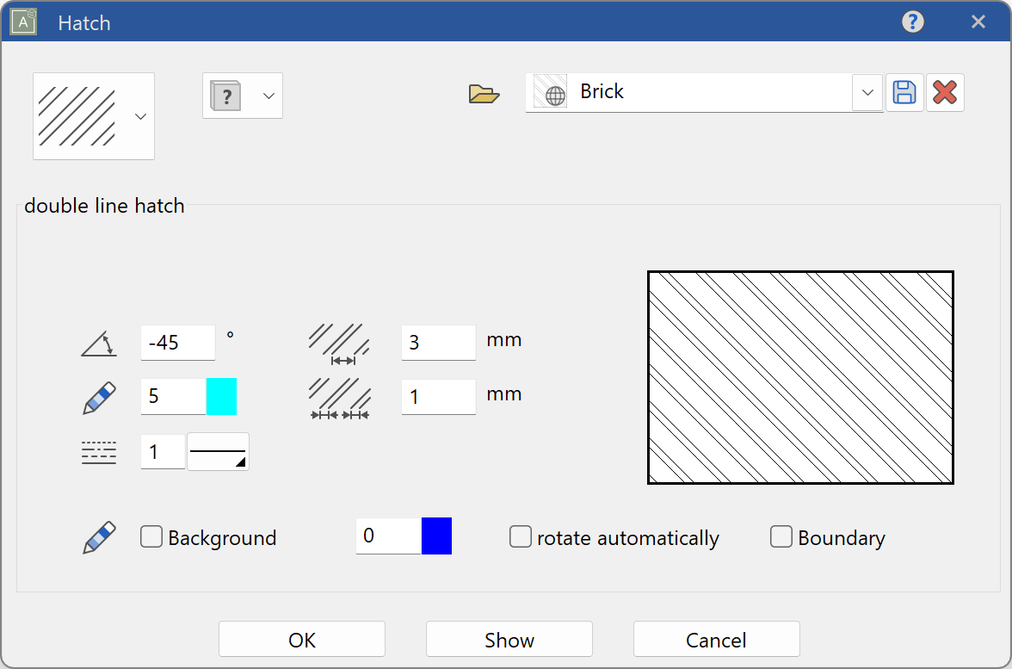Click the hatch angle icon

pos(99,344)
